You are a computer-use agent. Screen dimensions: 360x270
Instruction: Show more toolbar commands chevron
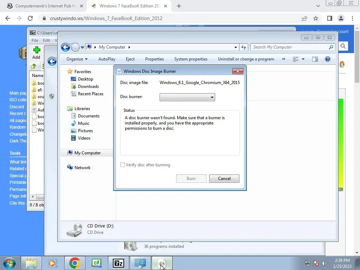[284, 59]
